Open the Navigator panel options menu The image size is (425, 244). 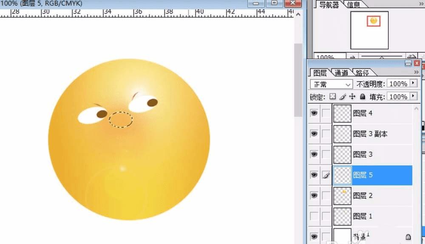(x=421, y=4)
